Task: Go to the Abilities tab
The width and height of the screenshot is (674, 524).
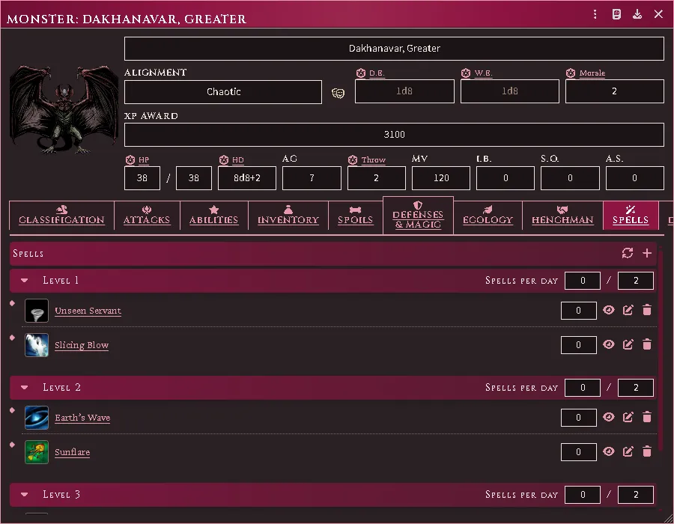Action: (213, 216)
